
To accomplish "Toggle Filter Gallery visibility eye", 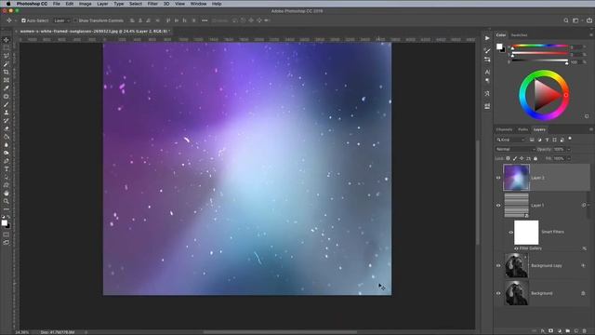I will tap(516, 248).
